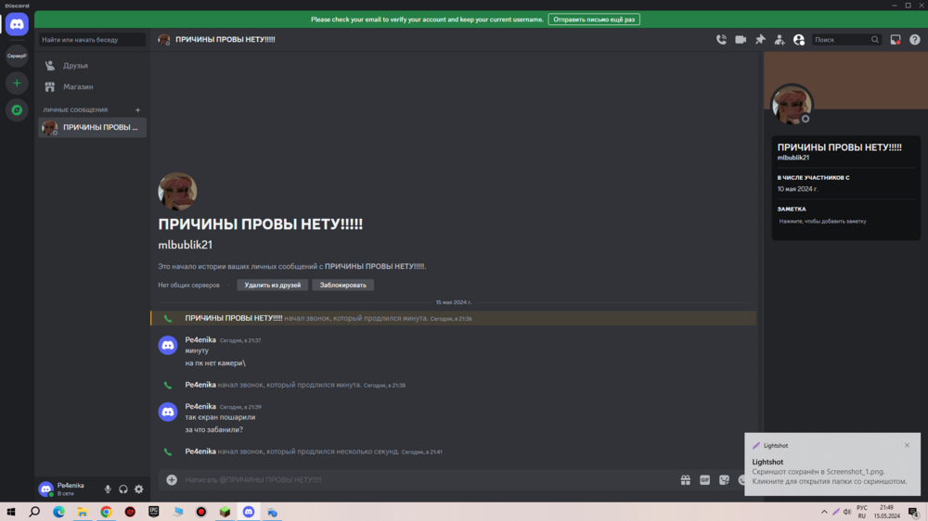Screen dimensions: 928x521
Task: Open user settings gear
Action: [x=138, y=489]
